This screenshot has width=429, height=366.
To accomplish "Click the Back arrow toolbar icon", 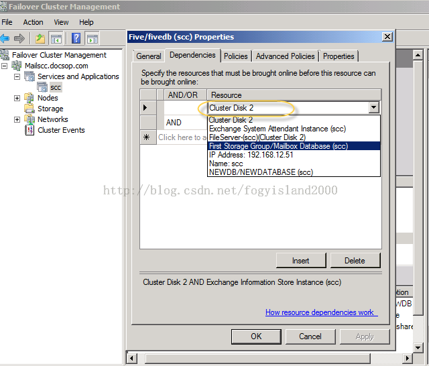I will tap(5, 38).
